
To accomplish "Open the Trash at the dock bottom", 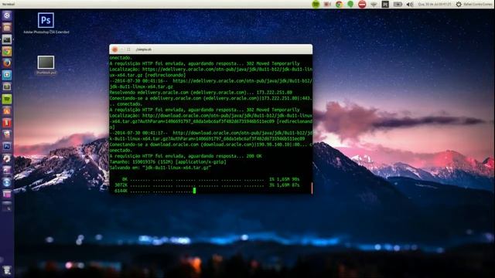I will point(7,270).
